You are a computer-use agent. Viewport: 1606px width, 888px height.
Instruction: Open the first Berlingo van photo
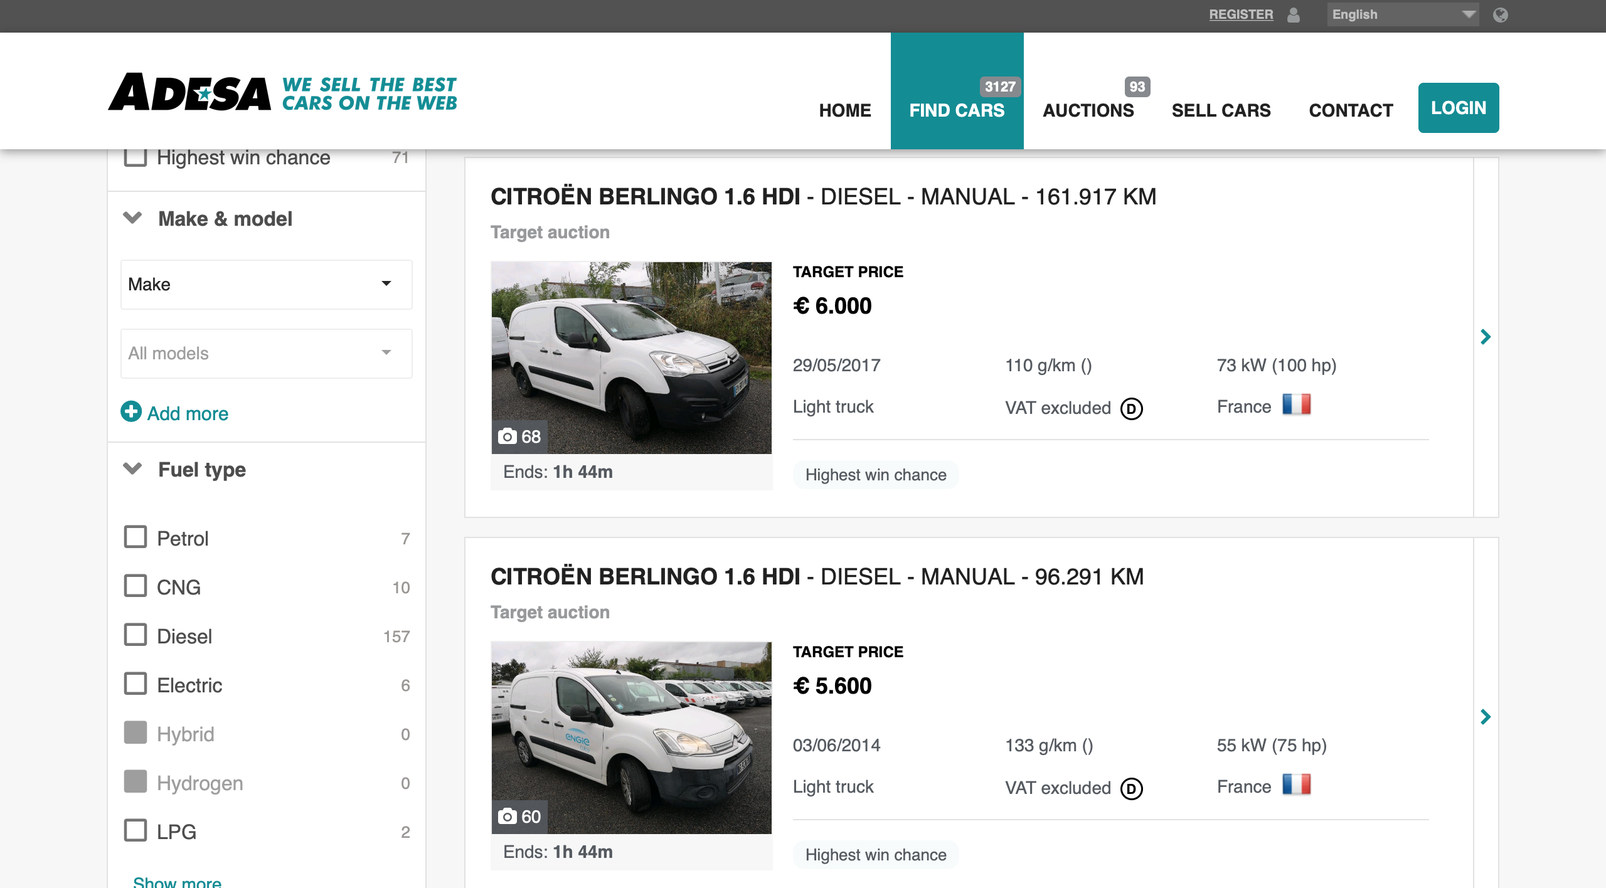click(x=631, y=357)
